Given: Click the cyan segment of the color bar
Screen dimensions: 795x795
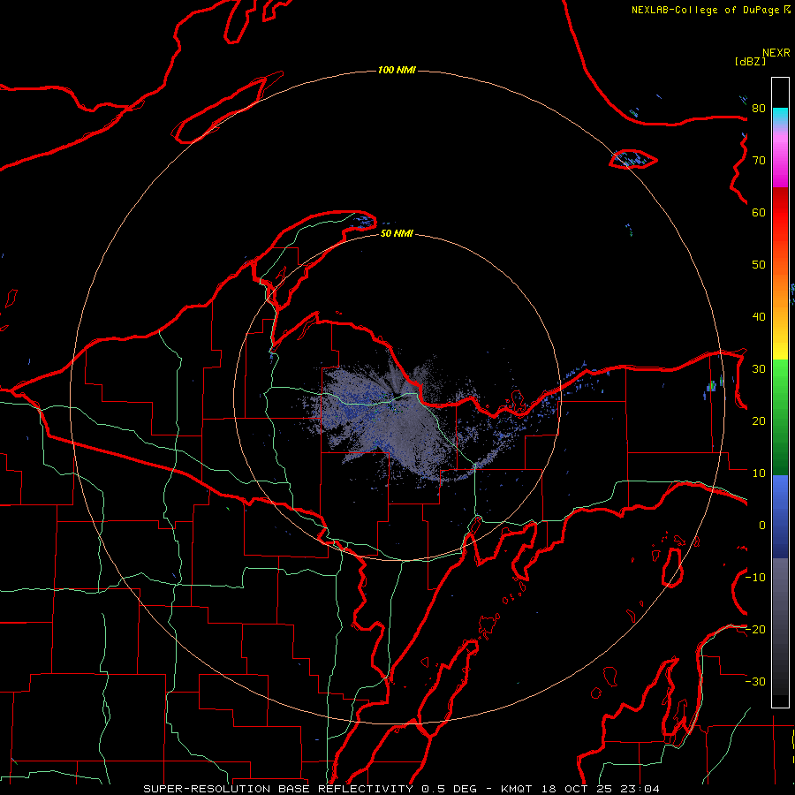Looking at the screenshot, I should tap(780, 116).
